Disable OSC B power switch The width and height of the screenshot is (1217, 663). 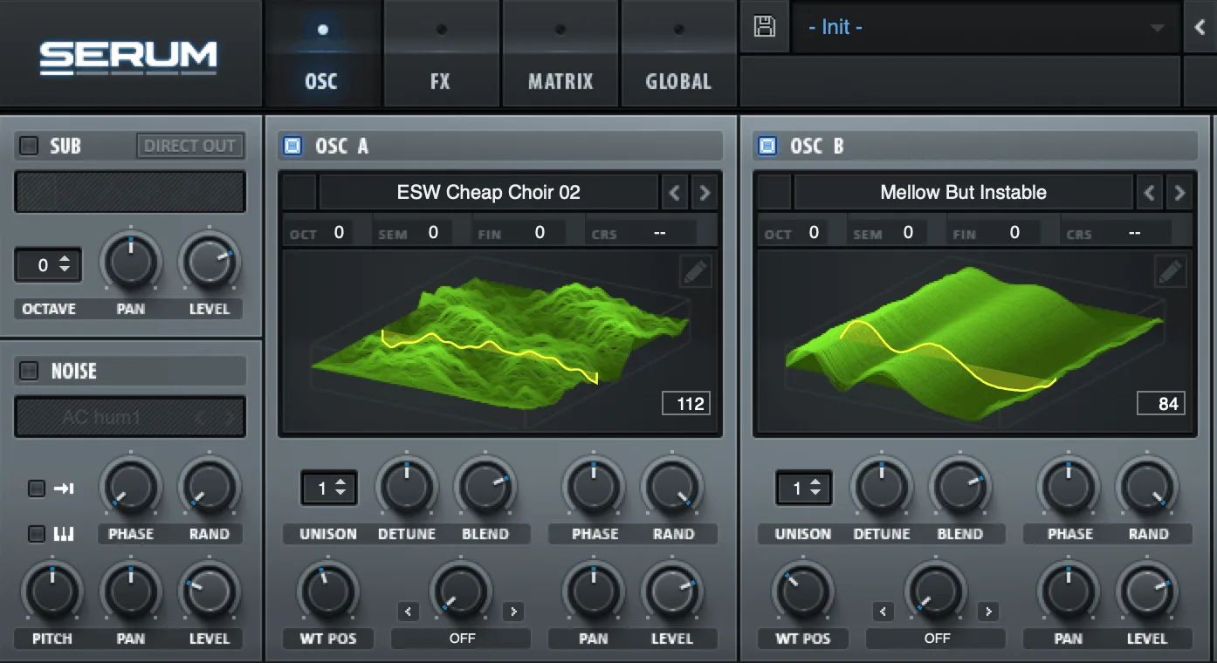coord(767,146)
